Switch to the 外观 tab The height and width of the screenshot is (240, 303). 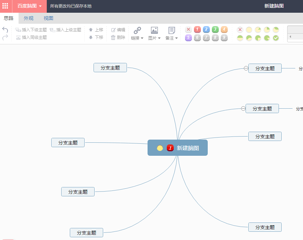click(x=28, y=18)
